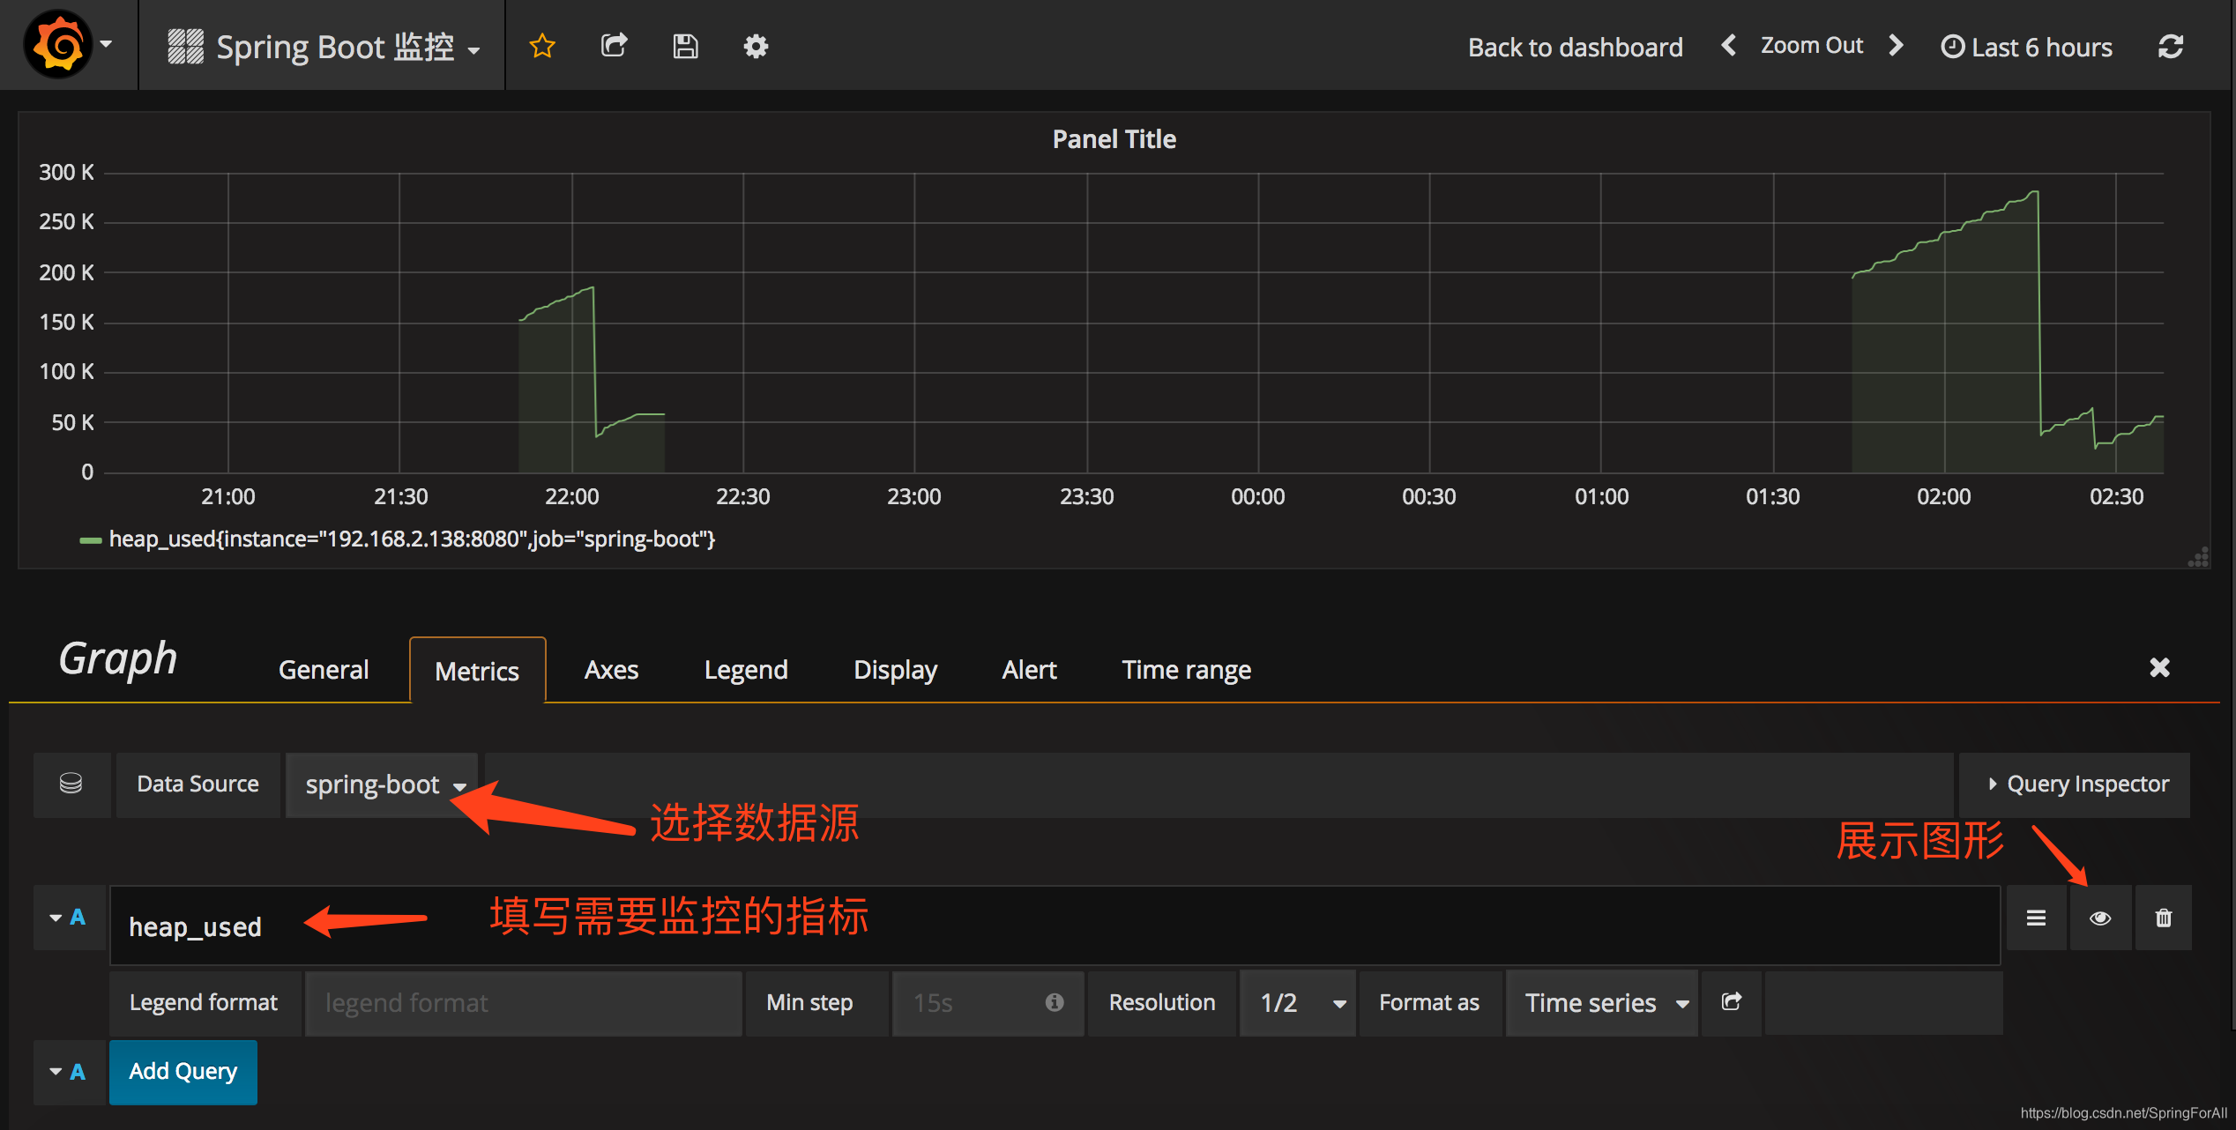Refresh the dashboard data
Screen dimensions: 2236x1130
point(2170,47)
